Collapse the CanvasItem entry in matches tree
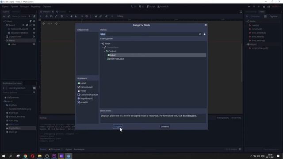 pyautogui.click(x=103, y=47)
